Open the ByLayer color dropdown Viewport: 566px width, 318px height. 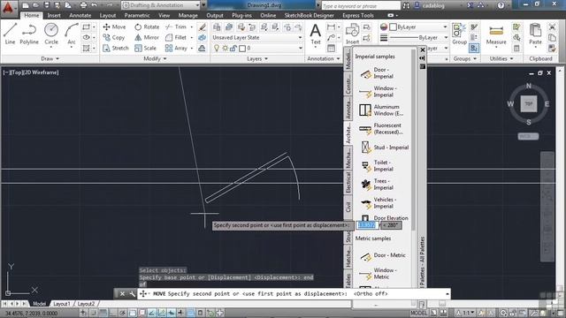pos(418,27)
